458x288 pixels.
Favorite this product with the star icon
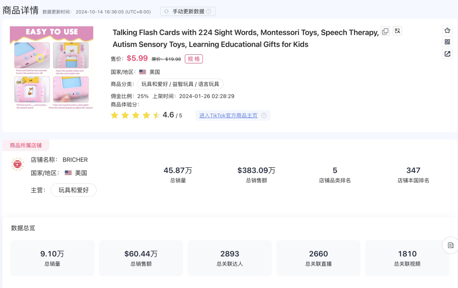[x=447, y=30]
